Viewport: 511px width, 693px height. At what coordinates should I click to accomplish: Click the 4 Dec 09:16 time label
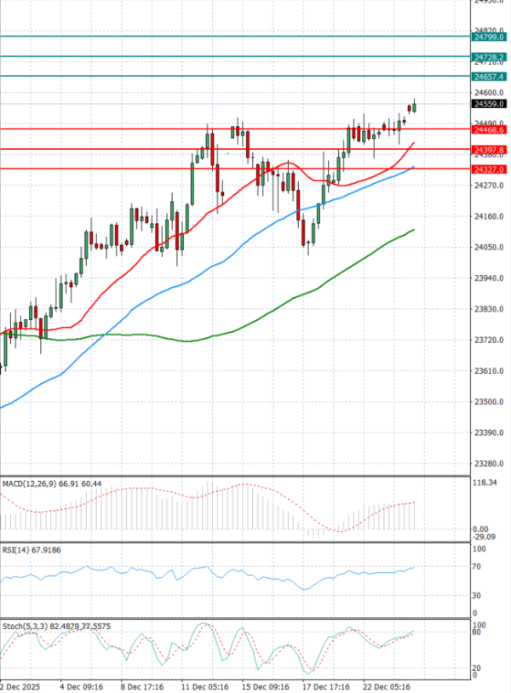[x=81, y=684]
